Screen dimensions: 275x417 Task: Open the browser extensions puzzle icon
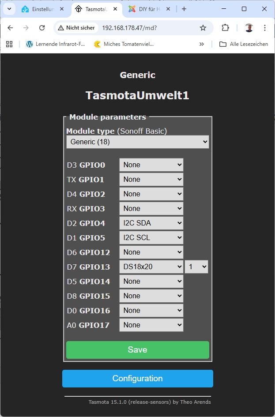(225, 28)
